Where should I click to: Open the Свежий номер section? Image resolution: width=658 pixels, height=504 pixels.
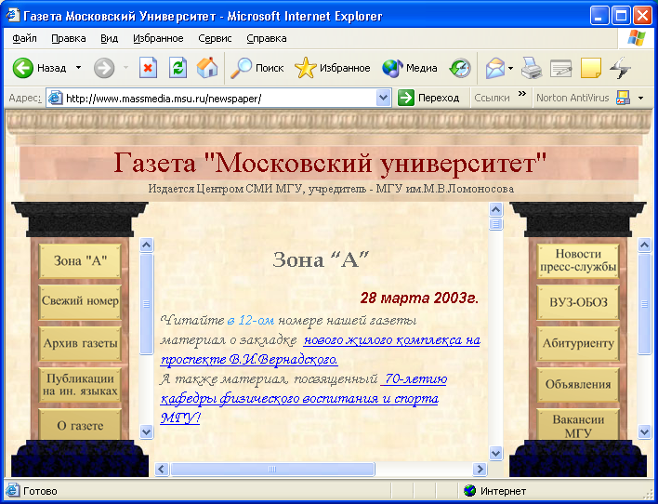[80, 301]
